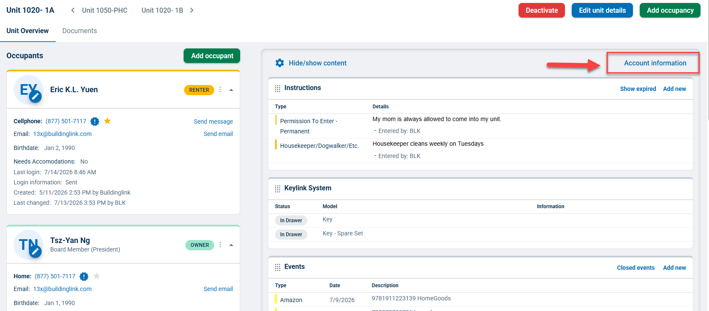Click the Amazon event type cell
Image resolution: width=709 pixels, height=311 pixels.
tap(291, 300)
